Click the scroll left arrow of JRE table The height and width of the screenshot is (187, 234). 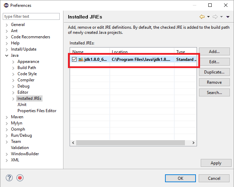pos(73,143)
